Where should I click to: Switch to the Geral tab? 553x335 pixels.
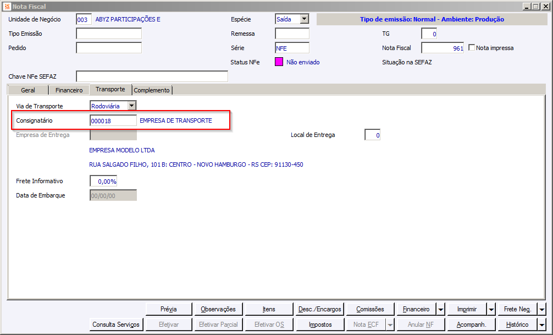(28, 90)
